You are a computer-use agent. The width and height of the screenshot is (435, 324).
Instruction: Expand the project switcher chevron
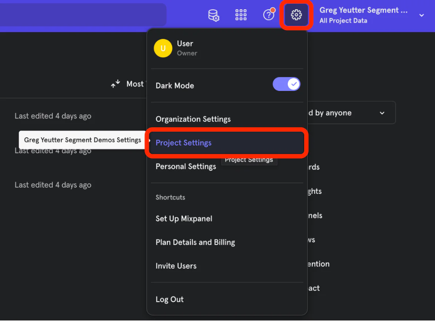pyautogui.click(x=421, y=15)
